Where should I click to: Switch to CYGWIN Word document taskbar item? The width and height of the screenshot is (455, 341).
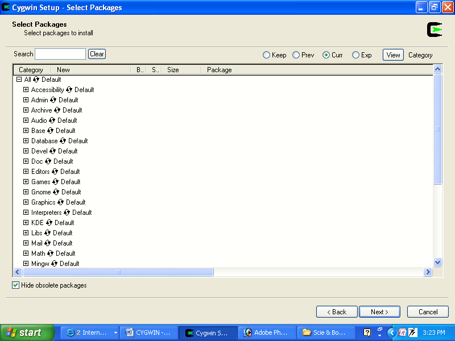point(148,332)
